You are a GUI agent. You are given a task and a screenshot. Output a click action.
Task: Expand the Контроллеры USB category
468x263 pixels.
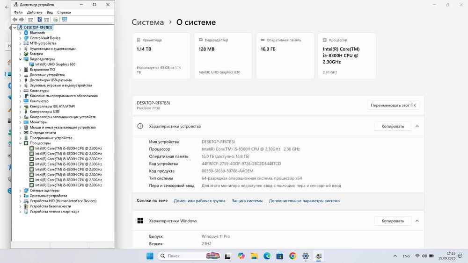click(x=20, y=112)
